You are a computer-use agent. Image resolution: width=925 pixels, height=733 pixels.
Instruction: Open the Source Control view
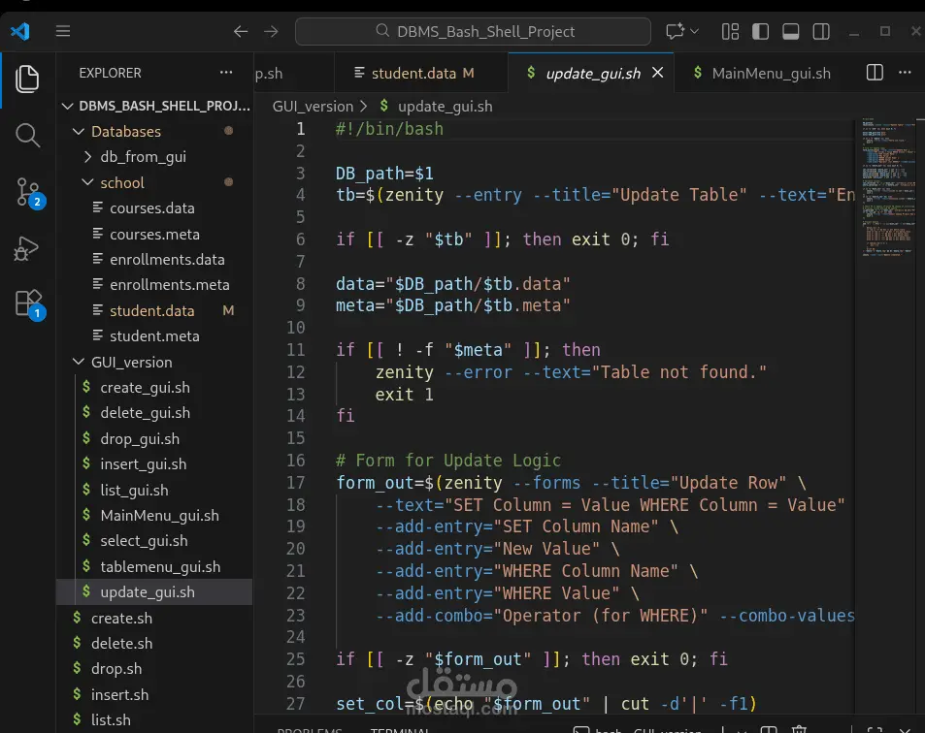(27, 192)
